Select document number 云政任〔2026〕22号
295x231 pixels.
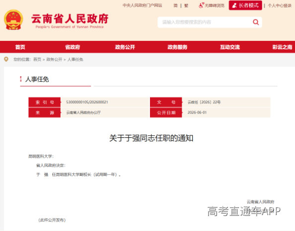click(204, 102)
